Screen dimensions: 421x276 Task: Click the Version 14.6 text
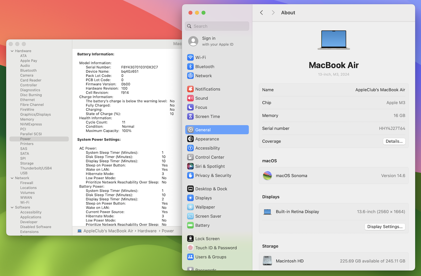point(393,175)
